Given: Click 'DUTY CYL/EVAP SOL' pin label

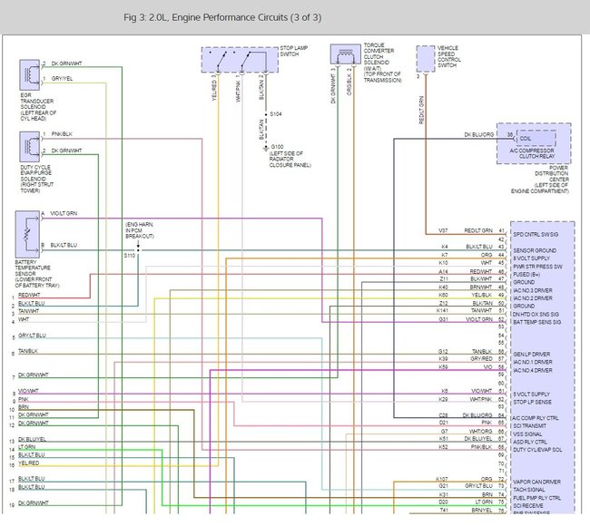Looking at the screenshot, I should click(536, 450).
